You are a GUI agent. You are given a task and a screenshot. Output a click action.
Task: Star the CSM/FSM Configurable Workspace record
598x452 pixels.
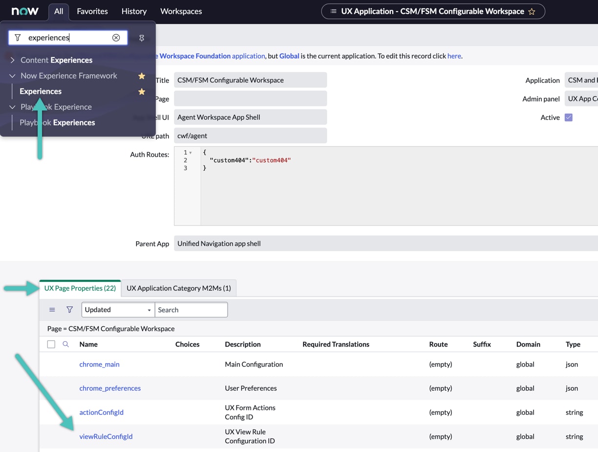click(532, 11)
